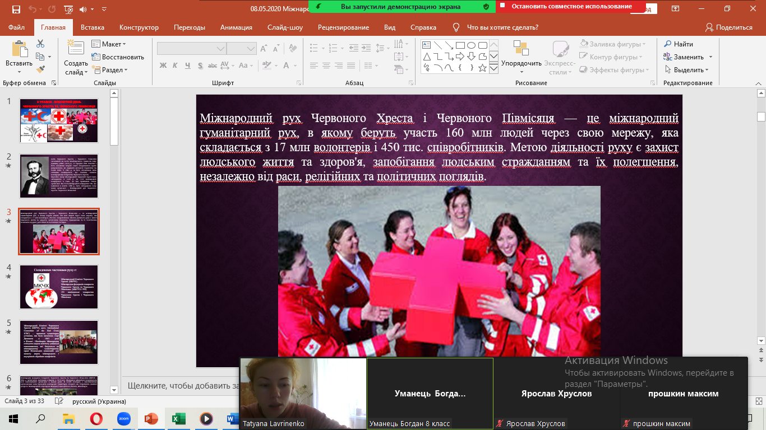Switch to the Слайд-шоу tab
The height and width of the screenshot is (430, 766).
tap(285, 27)
